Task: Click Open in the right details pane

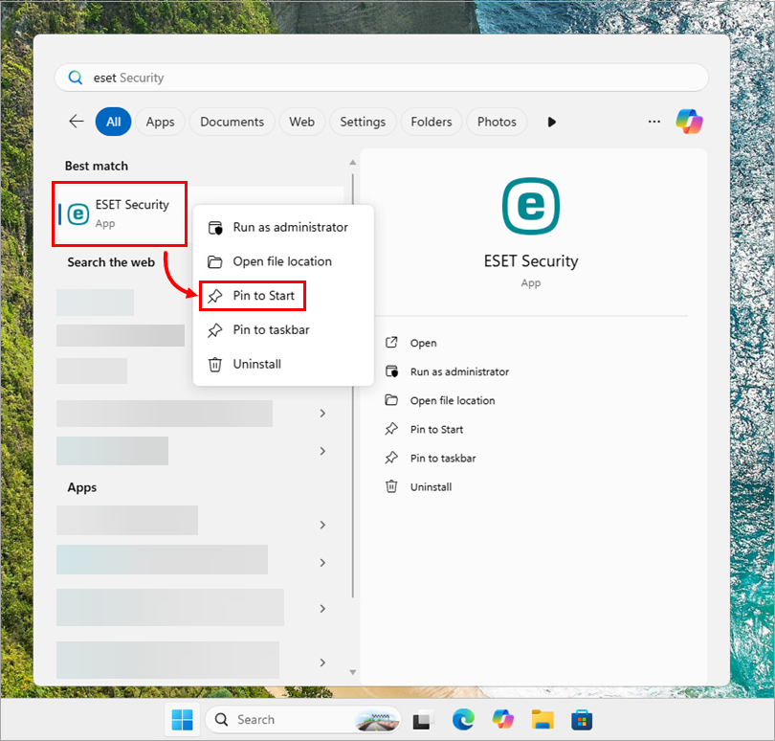Action: point(423,343)
